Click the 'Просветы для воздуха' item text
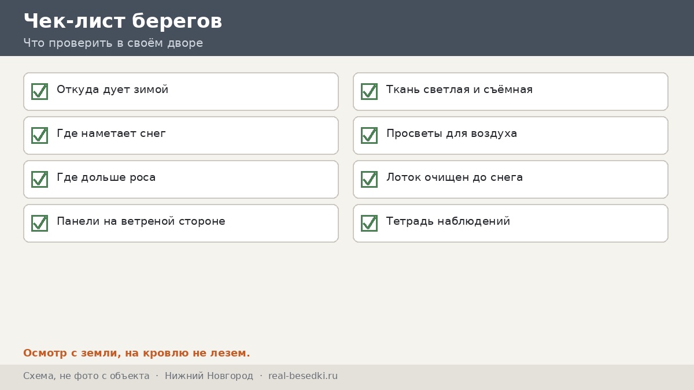Screen dimensions: 694x390 pos(452,134)
